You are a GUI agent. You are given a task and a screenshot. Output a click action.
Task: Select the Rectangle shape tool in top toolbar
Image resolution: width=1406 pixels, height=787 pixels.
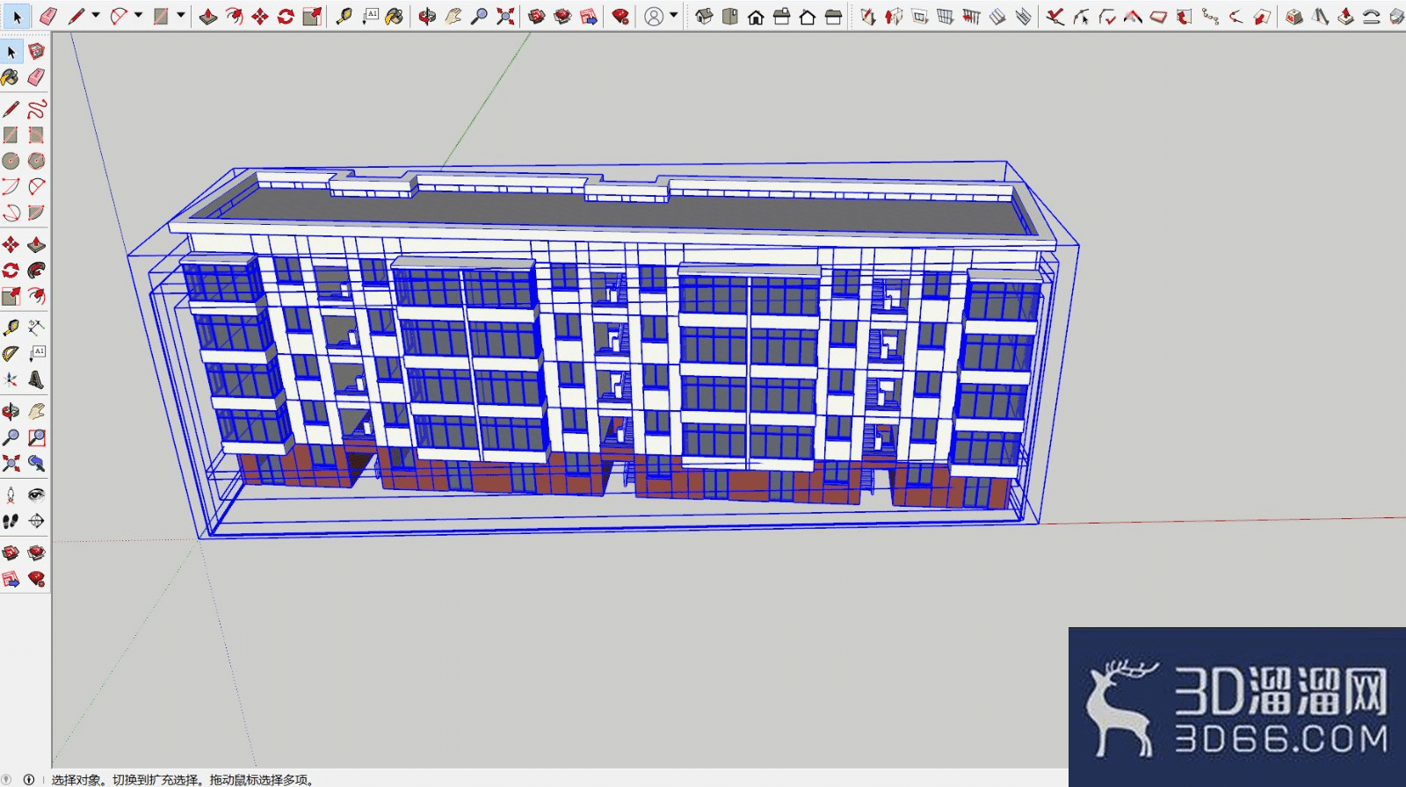click(161, 16)
